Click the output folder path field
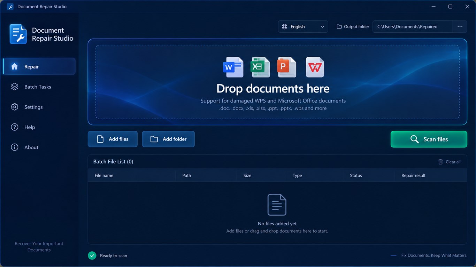This screenshot has height=267, width=476. [x=413, y=27]
